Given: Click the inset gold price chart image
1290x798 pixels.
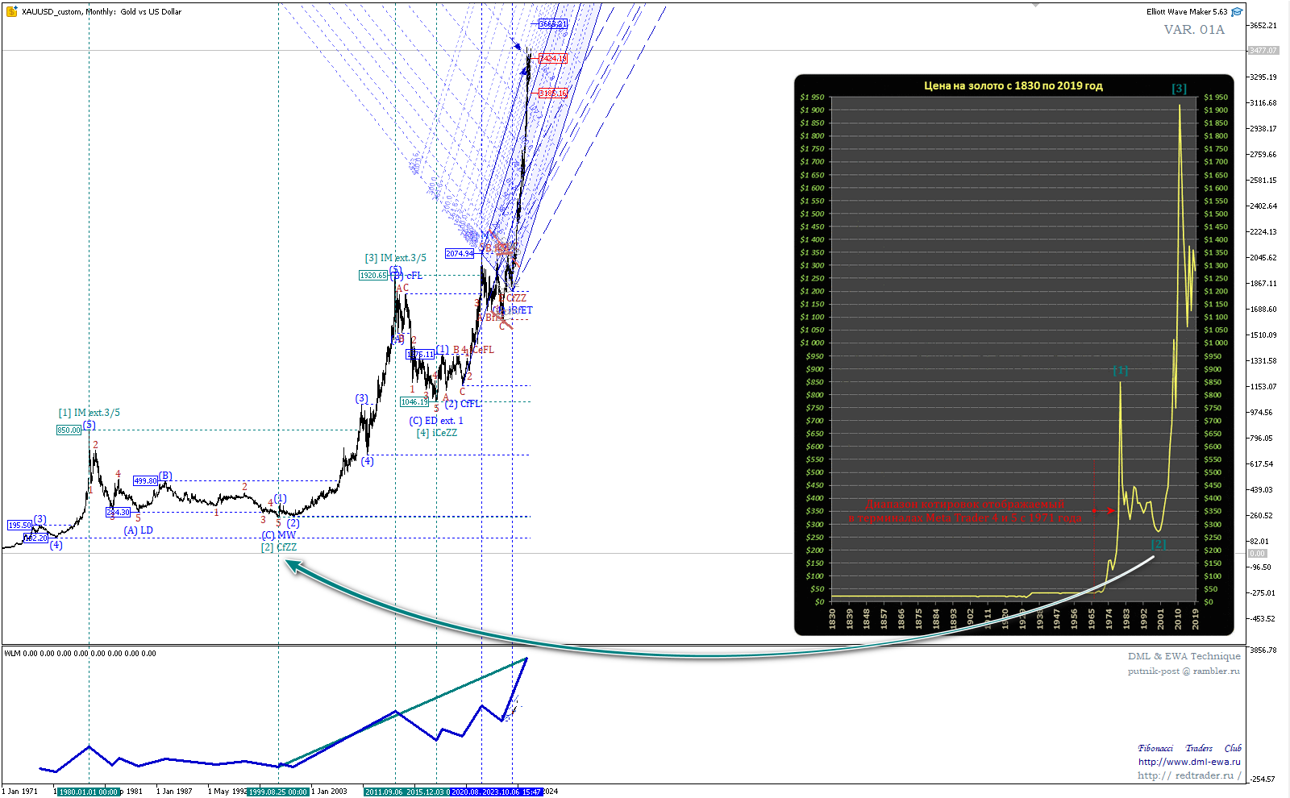Looking at the screenshot, I should 1013,355.
